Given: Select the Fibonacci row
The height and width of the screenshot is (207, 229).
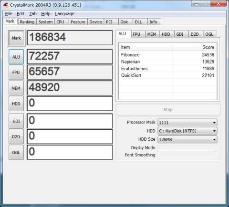Looking at the screenshot, I should coord(168,55).
